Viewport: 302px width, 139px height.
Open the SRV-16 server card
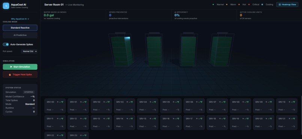(171, 123)
